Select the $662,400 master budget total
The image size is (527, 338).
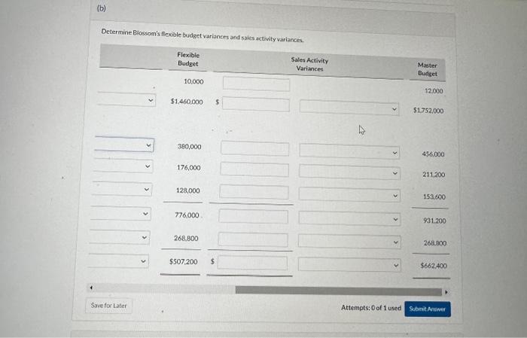click(x=434, y=266)
